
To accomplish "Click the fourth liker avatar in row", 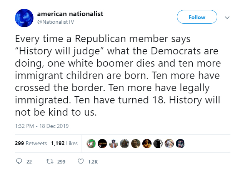I will 125,143.
